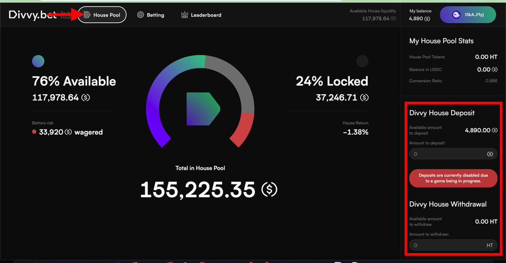
Task: Click the dollar icon inside deposit field
Action: tap(490, 154)
